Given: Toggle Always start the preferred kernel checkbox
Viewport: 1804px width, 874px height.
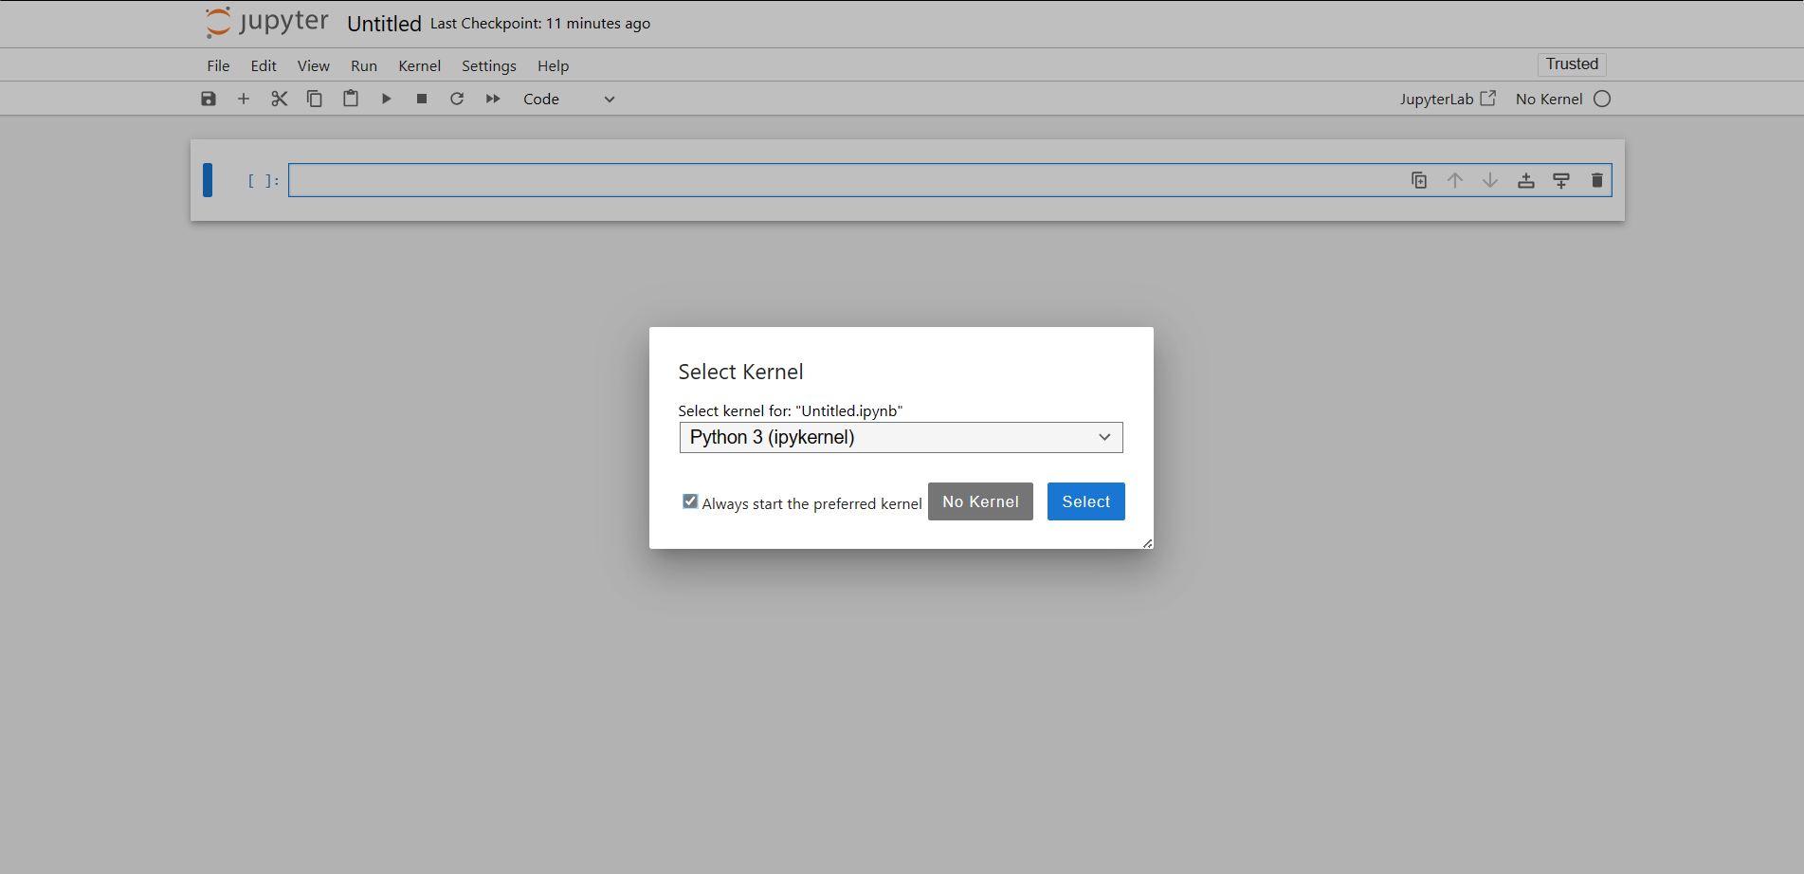Looking at the screenshot, I should click(690, 501).
